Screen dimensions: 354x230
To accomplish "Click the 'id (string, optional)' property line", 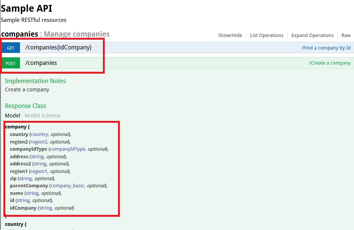I will (31, 201).
